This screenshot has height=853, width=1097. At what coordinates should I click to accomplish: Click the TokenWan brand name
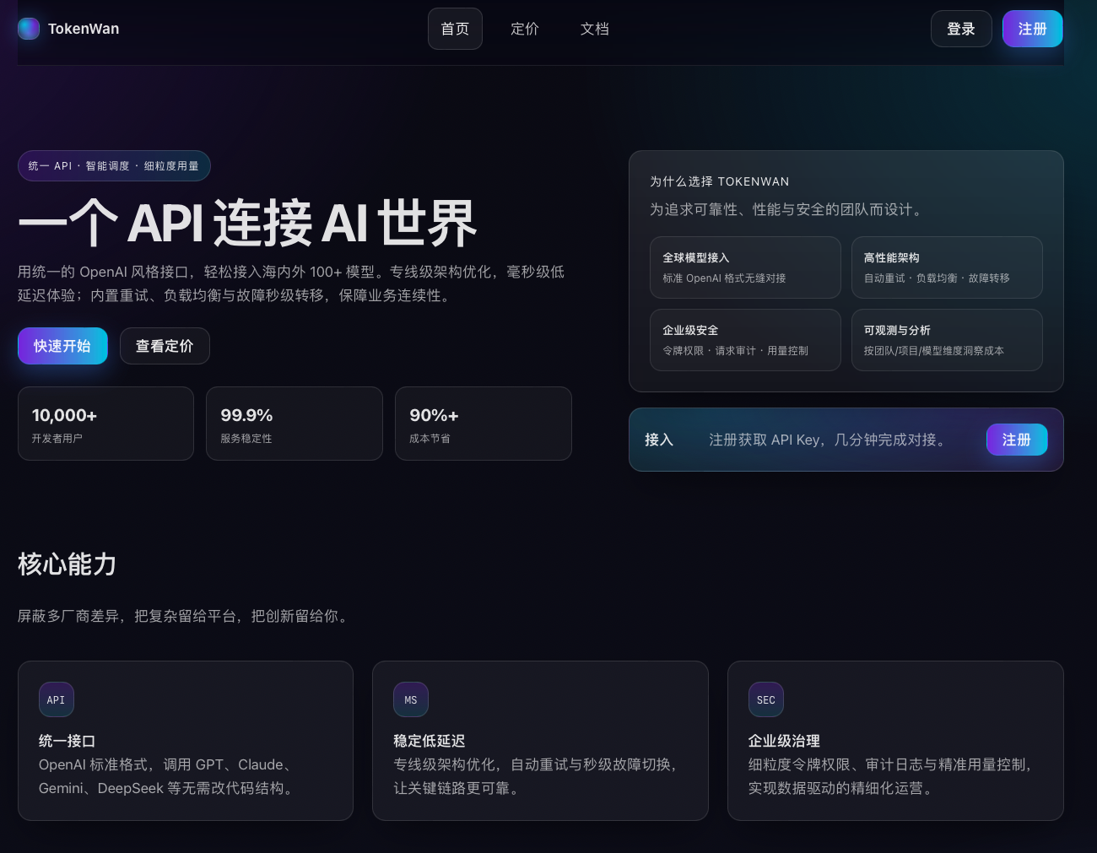click(84, 29)
